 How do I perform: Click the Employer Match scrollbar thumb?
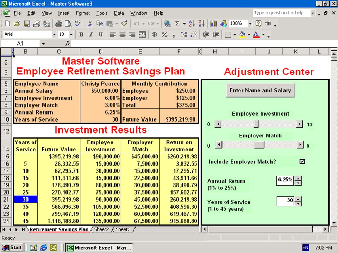pos(259,145)
